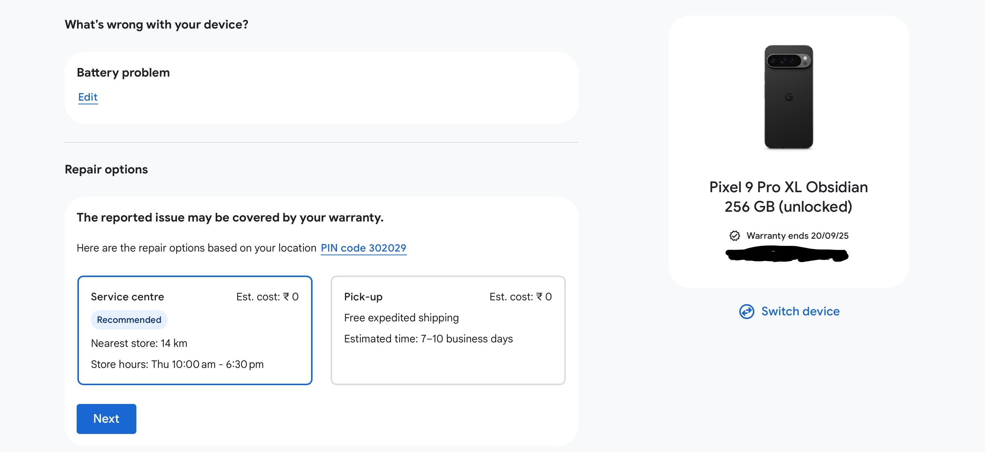The width and height of the screenshot is (985, 452).
Task: Click the Service centre 'Est. cost: ₹ 0' text
Action: click(x=267, y=297)
